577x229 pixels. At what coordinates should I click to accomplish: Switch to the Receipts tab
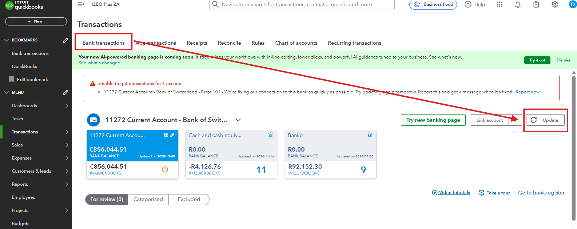[197, 43]
